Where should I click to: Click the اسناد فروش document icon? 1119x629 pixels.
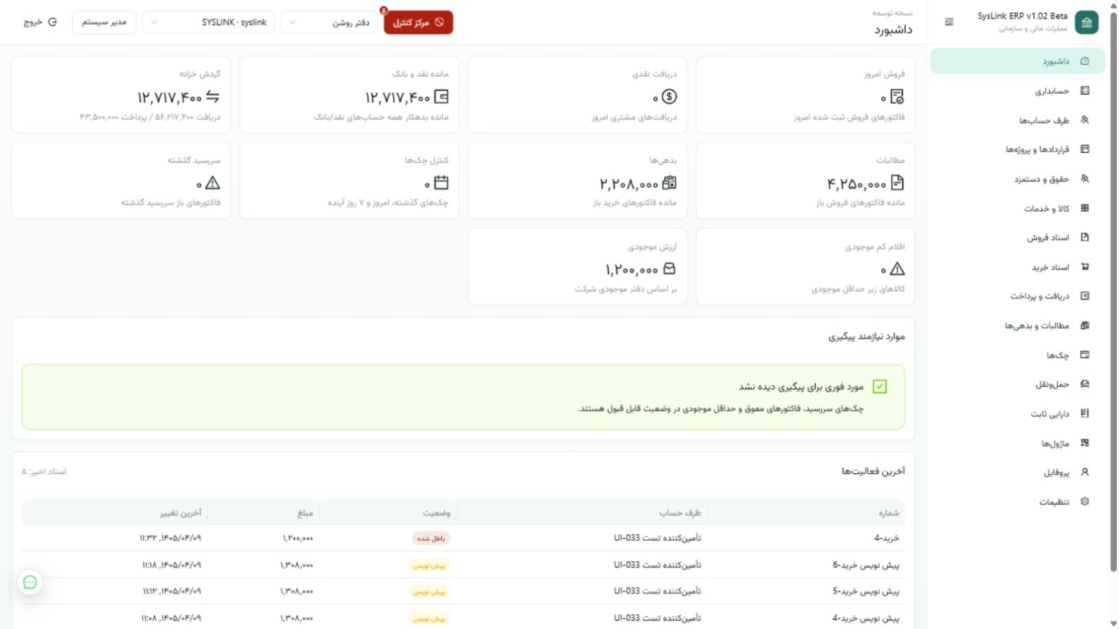click(1085, 238)
